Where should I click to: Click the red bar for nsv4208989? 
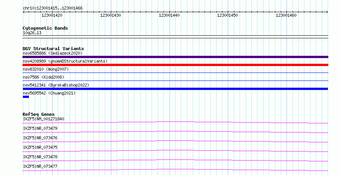[175, 65]
